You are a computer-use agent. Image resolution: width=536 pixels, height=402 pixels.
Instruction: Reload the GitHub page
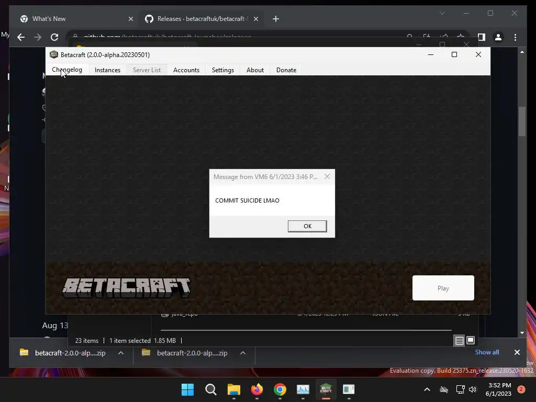54,37
